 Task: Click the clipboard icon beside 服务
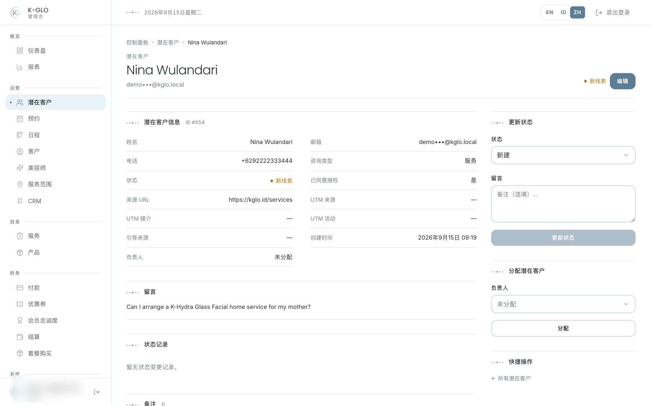click(x=20, y=236)
